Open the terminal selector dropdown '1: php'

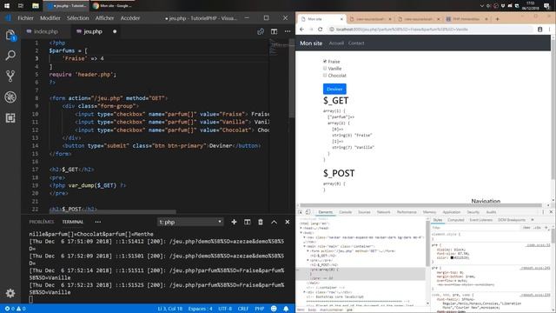(x=190, y=223)
